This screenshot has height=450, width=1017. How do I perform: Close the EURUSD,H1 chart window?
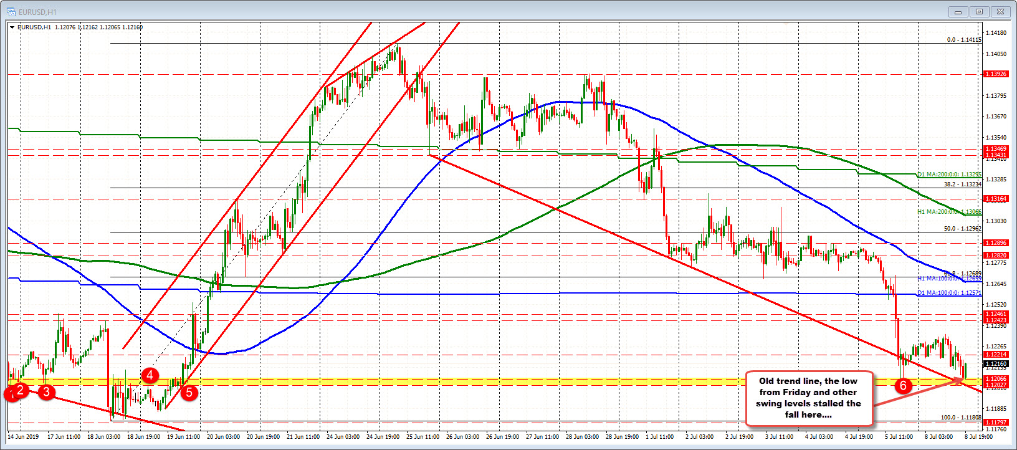1001,12
